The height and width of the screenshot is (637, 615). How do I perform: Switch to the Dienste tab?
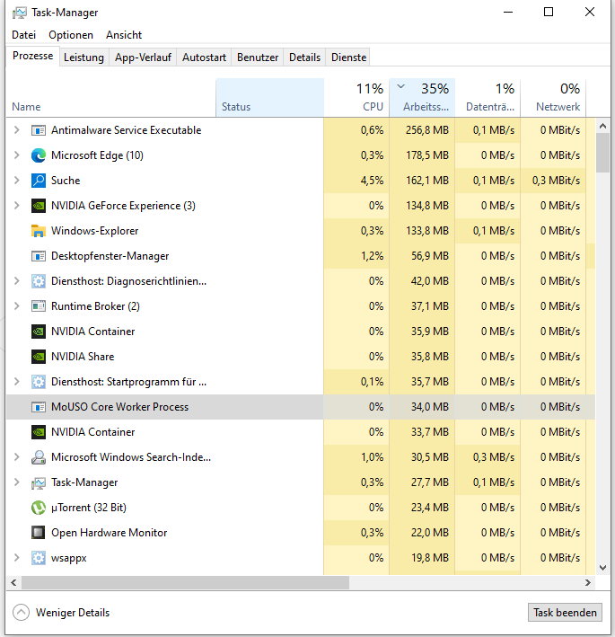(x=348, y=58)
